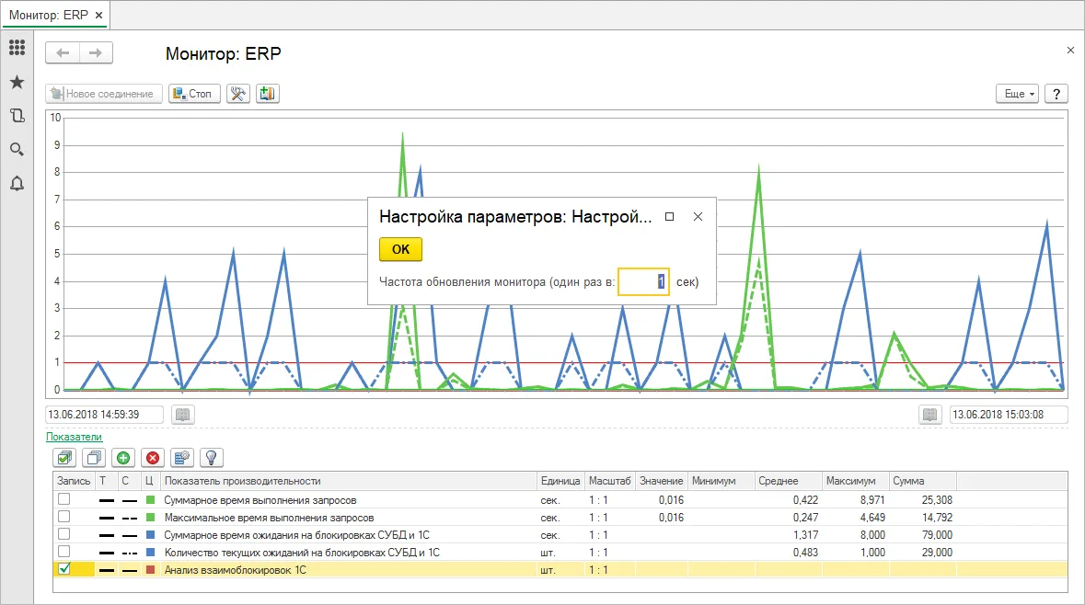Open search magnifier in sidebar

click(17, 149)
